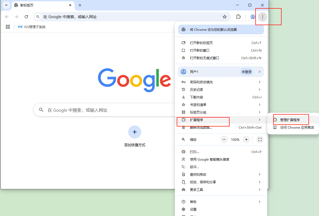Open the tab search dropdown arrow
319x216 pixels.
[x=6, y=5]
